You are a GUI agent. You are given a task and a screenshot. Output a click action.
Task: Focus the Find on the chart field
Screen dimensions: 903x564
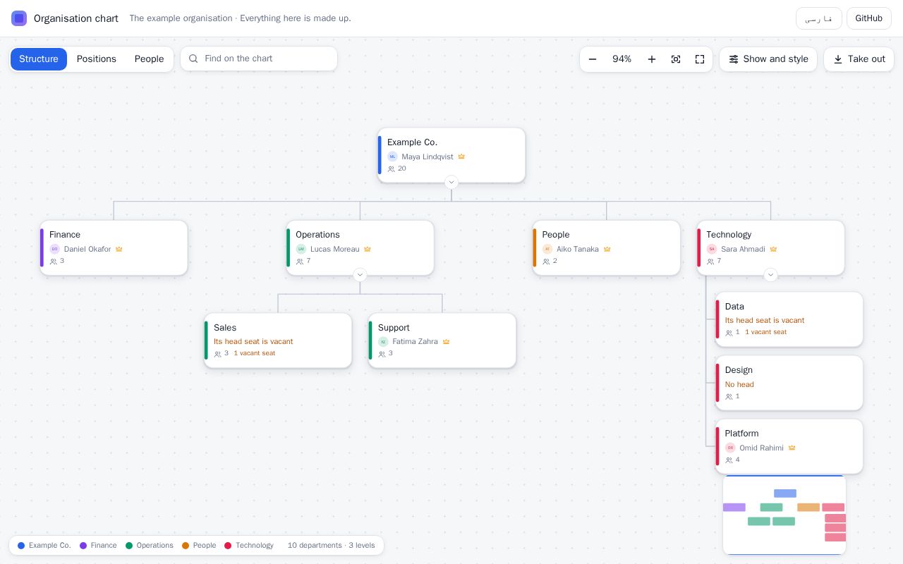[x=259, y=59]
